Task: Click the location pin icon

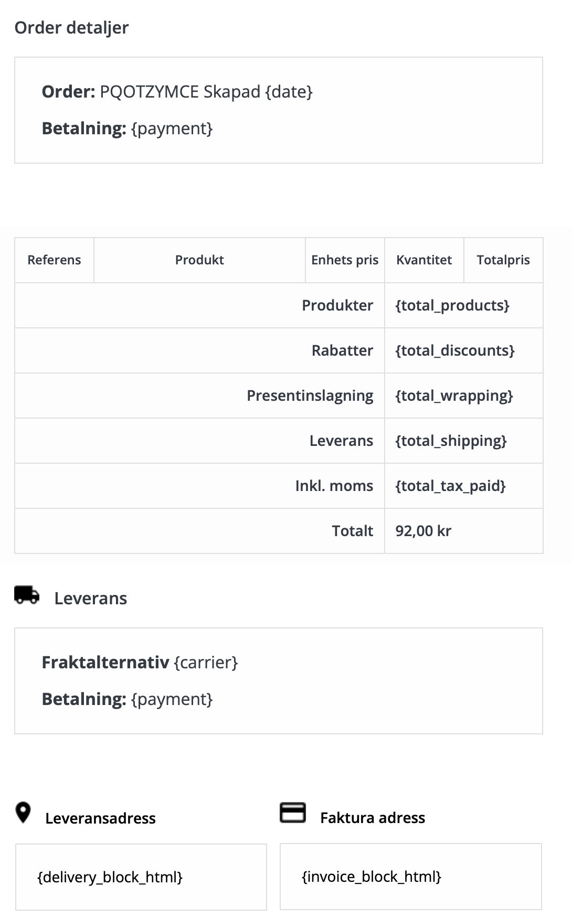Action: [x=23, y=813]
